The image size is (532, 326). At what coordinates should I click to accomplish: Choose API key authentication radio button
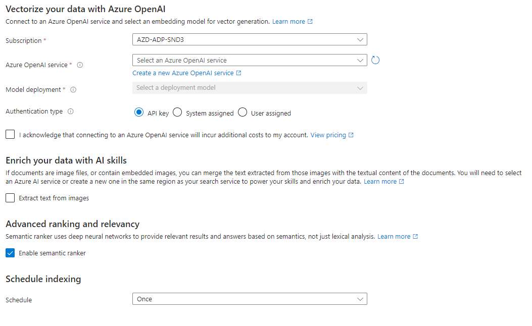(x=139, y=112)
